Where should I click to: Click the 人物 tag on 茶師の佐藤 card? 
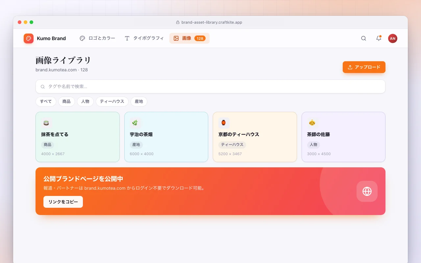point(313,145)
